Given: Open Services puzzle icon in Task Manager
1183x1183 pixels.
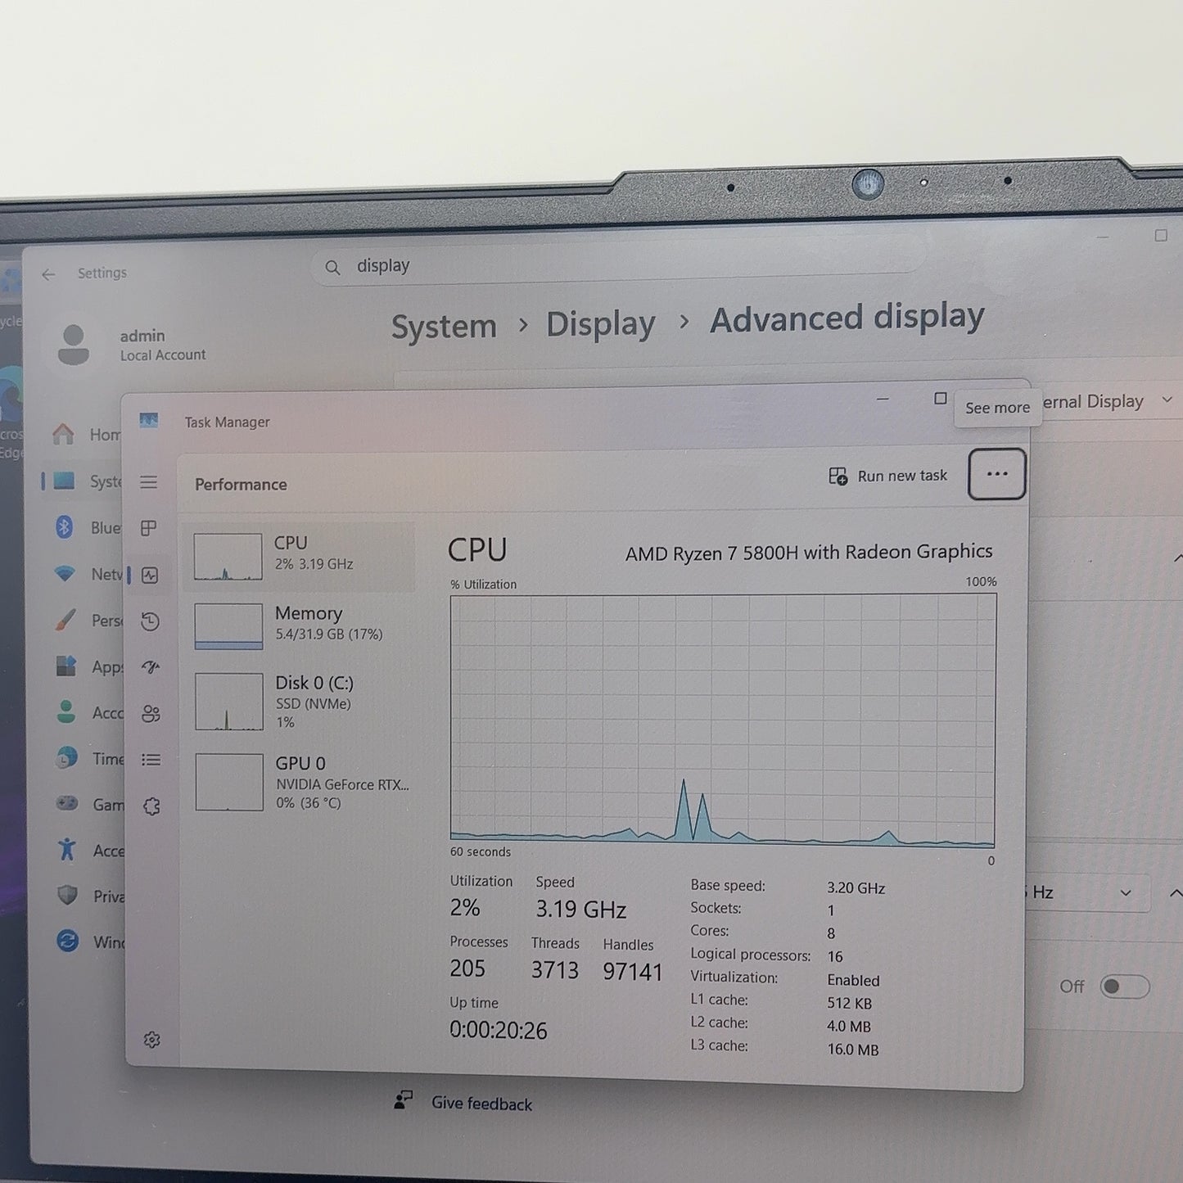Looking at the screenshot, I should pos(151,806).
